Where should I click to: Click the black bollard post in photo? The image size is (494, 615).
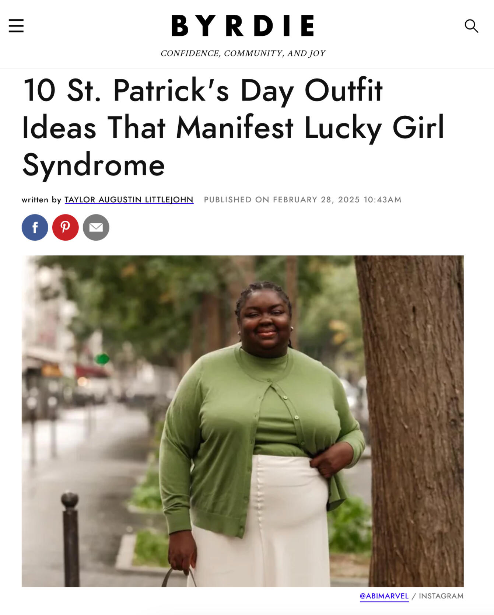pyautogui.click(x=70, y=539)
